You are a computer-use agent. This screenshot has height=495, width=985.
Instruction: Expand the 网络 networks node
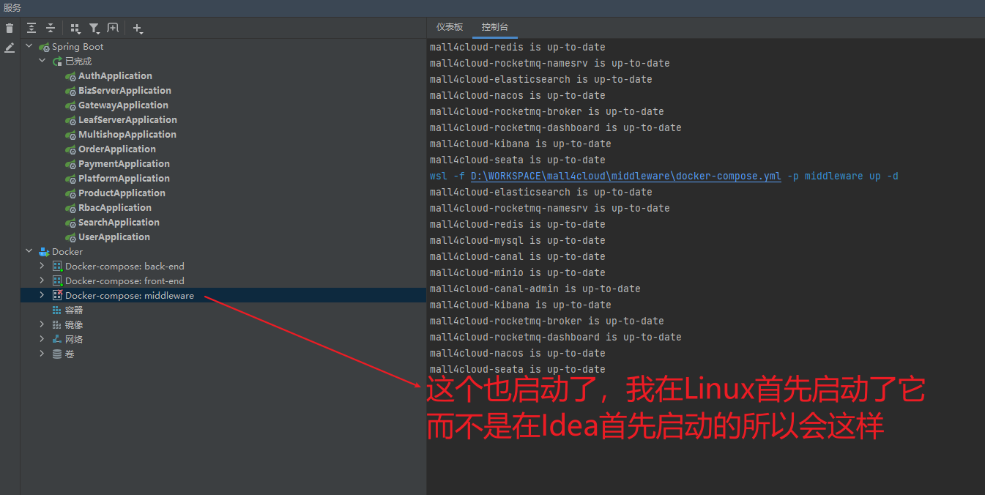[x=42, y=339]
